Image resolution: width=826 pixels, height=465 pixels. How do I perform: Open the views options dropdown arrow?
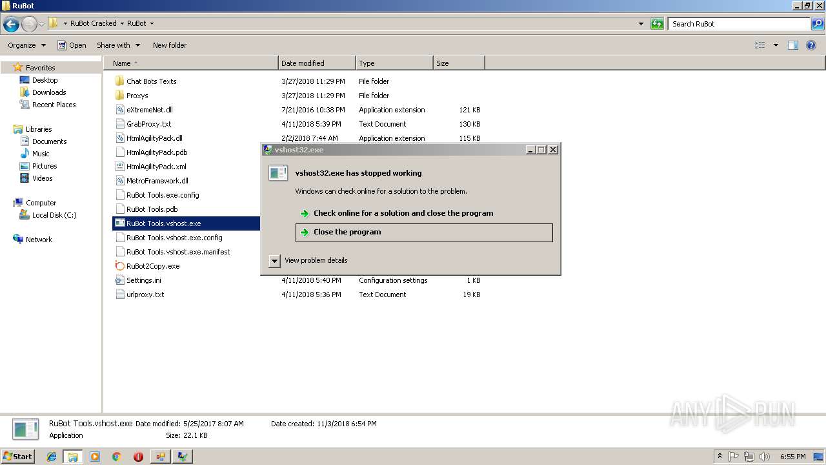point(776,45)
